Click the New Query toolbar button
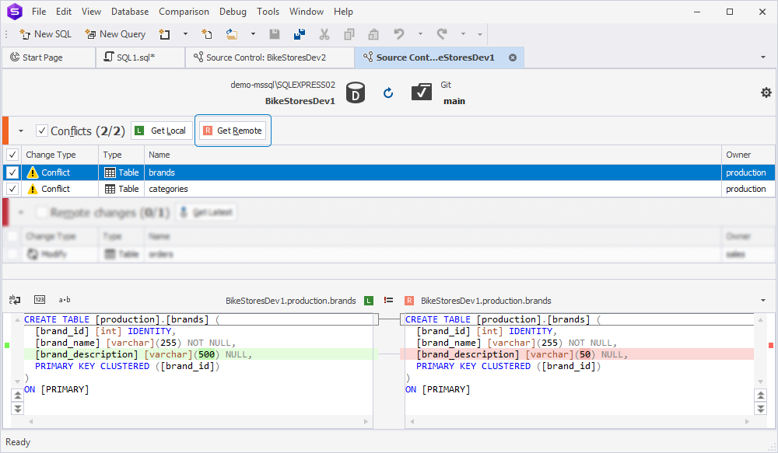The height and width of the screenshot is (453, 778). (115, 34)
